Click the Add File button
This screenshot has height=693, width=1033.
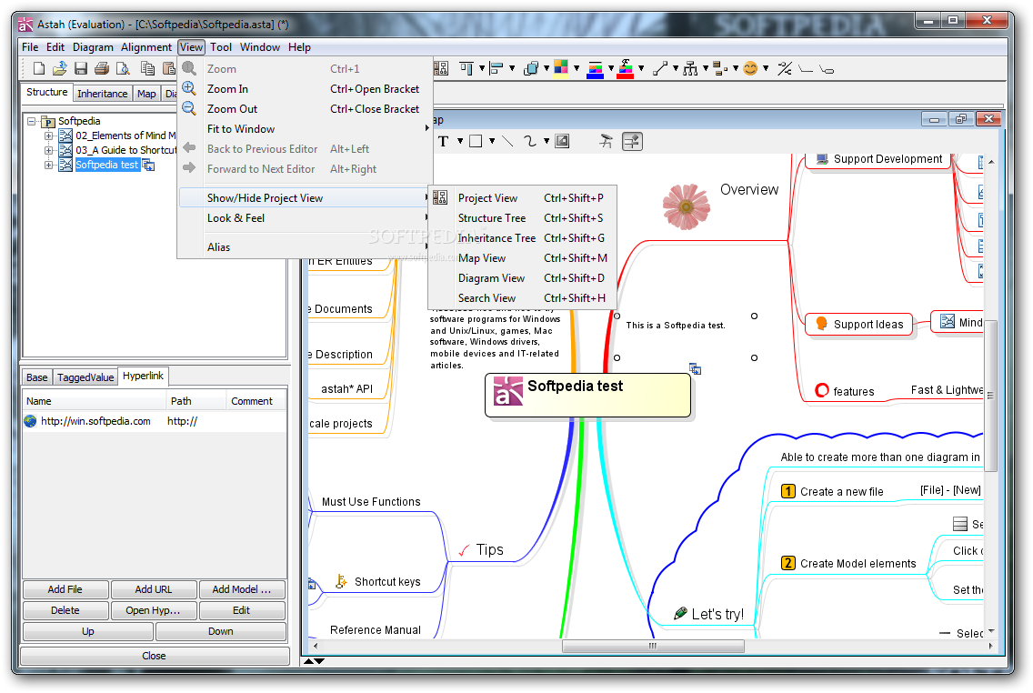pyautogui.click(x=65, y=589)
